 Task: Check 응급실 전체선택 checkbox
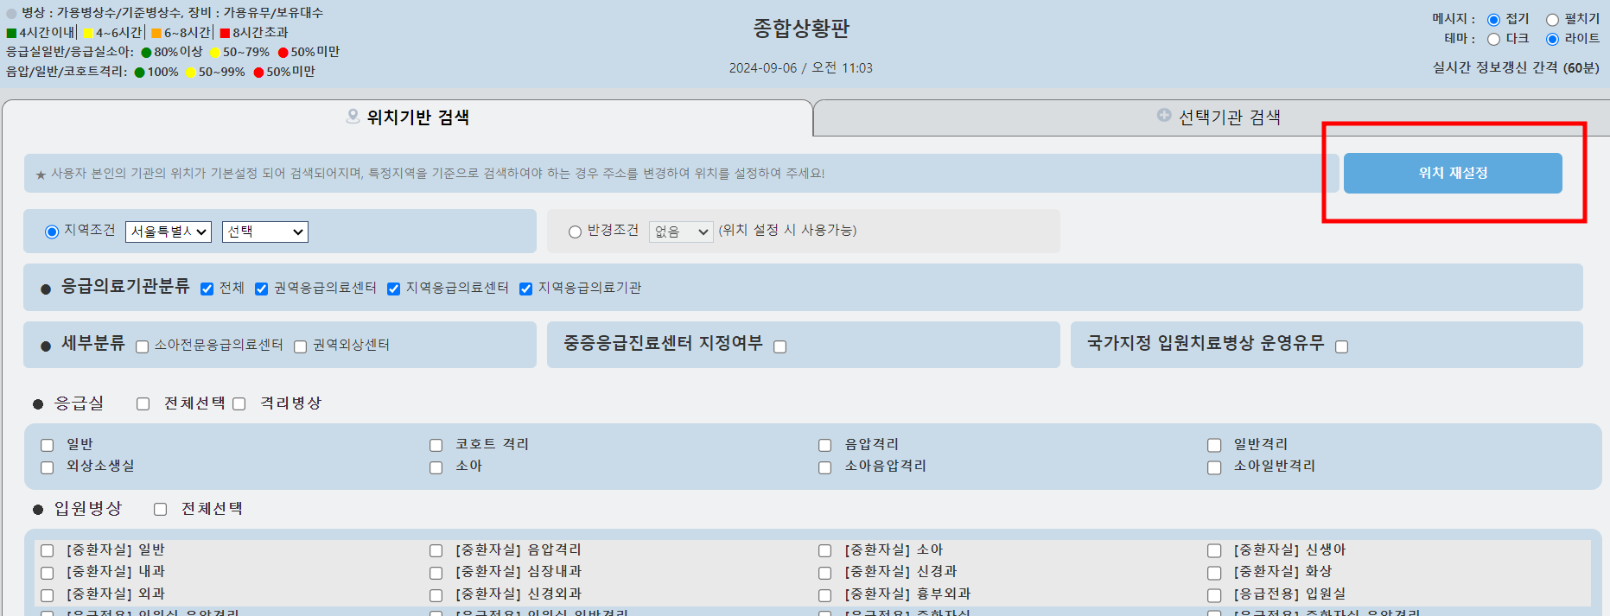click(x=143, y=403)
